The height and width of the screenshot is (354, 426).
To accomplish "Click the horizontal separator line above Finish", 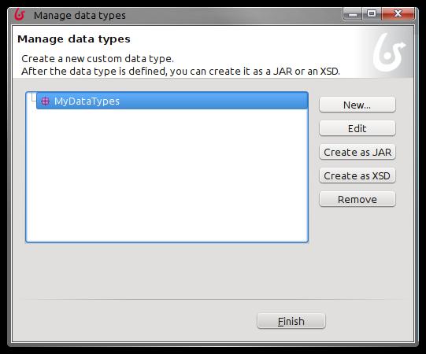I will pyautogui.click(x=213, y=300).
